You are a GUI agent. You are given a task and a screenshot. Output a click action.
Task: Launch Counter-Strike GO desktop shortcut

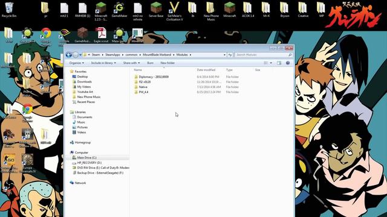pos(10,163)
